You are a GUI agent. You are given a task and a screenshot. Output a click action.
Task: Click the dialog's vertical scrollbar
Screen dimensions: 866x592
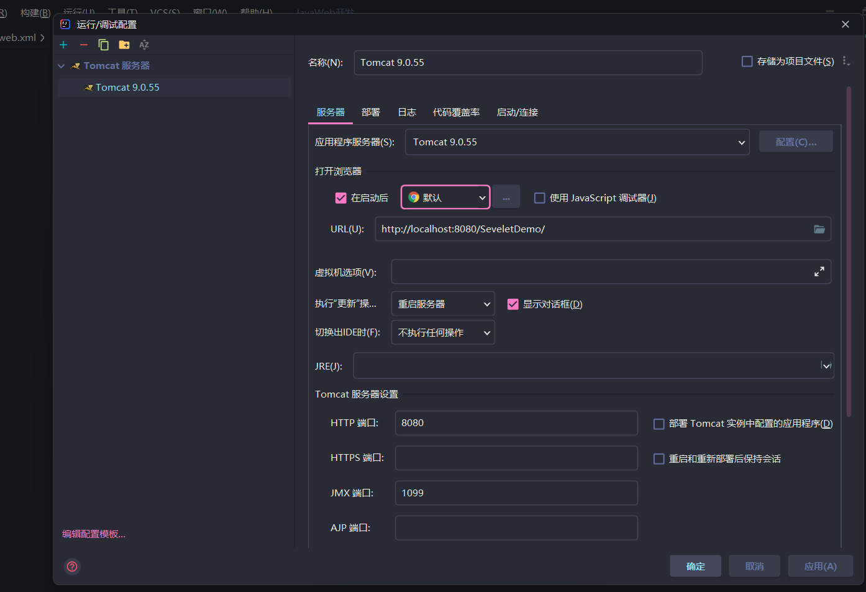[x=849, y=252]
